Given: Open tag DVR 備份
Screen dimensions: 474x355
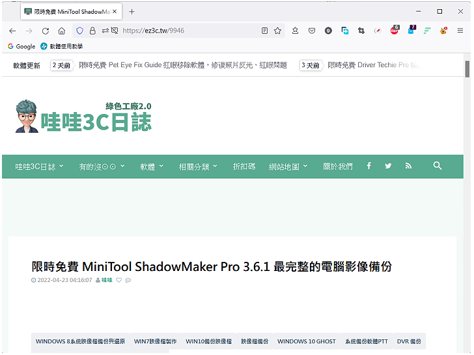Looking at the screenshot, I should (409, 341).
